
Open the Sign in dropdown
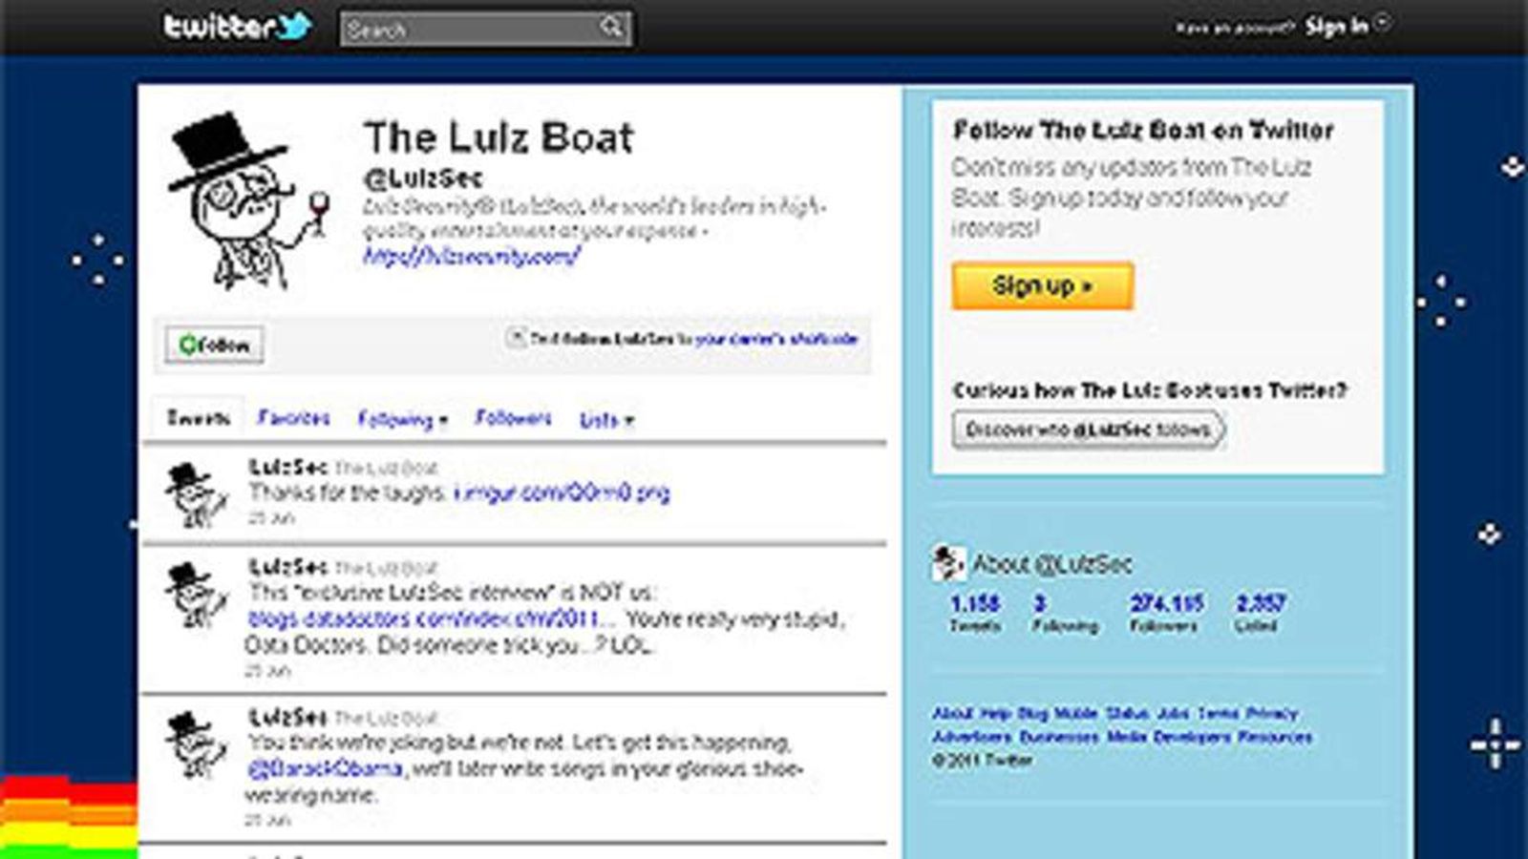tap(1347, 26)
